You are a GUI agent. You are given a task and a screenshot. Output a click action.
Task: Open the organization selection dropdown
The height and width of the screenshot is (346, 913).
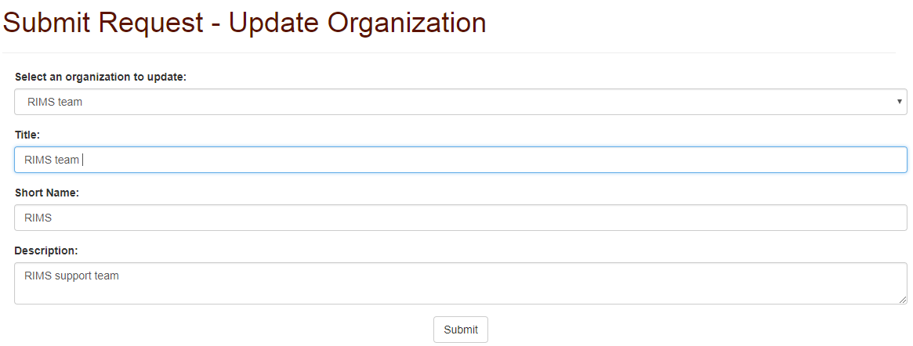coord(460,102)
